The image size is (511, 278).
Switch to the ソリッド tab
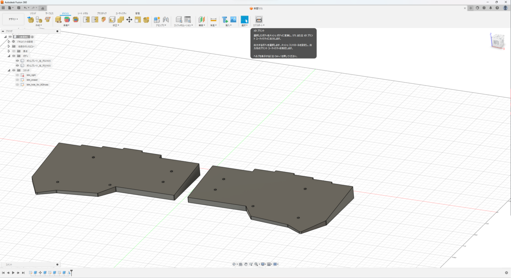tap(33, 13)
